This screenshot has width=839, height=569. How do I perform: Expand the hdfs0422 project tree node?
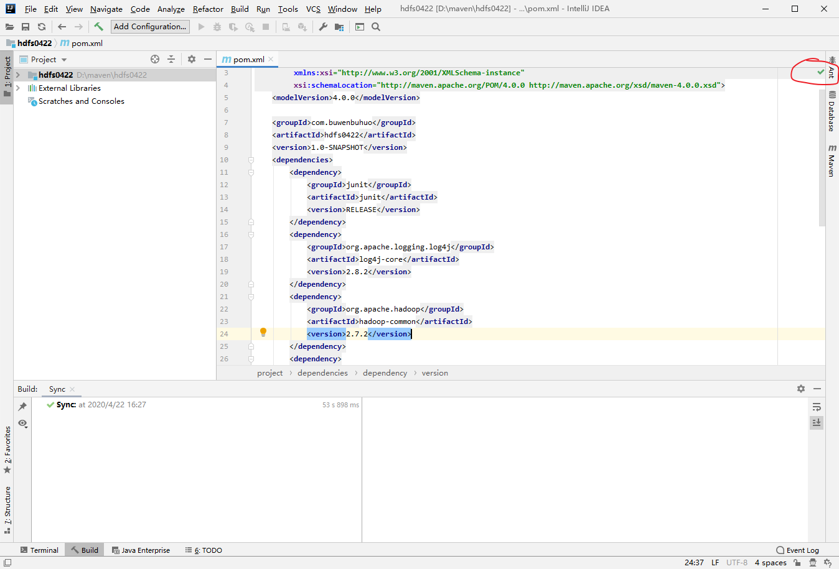point(18,75)
